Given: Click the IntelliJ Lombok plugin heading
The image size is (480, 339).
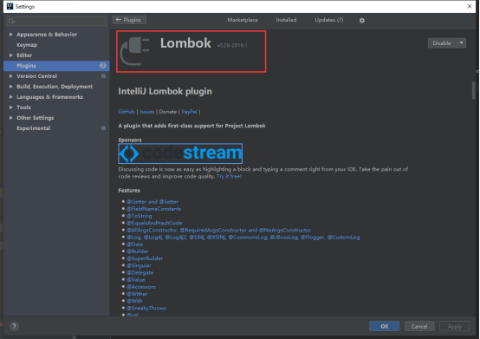Looking at the screenshot, I should coord(165,91).
